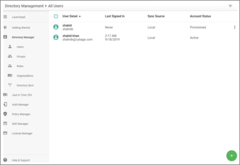Image resolution: width=240 pixels, height=165 pixels.
Task: Select Directory Manager in the sidebar
Action: [x=23, y=37]
